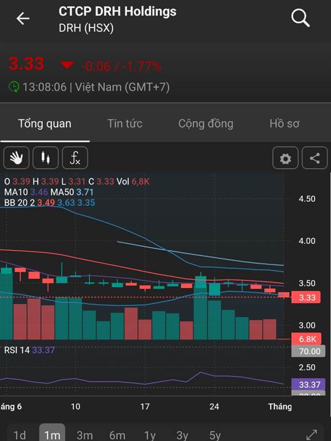
Task: Select the 3m timeframe
Action: 85,435
